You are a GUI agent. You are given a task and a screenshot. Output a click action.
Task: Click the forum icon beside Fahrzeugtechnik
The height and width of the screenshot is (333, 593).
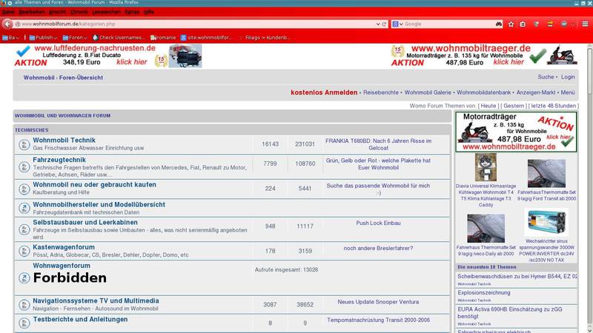(x=24, y=167)
